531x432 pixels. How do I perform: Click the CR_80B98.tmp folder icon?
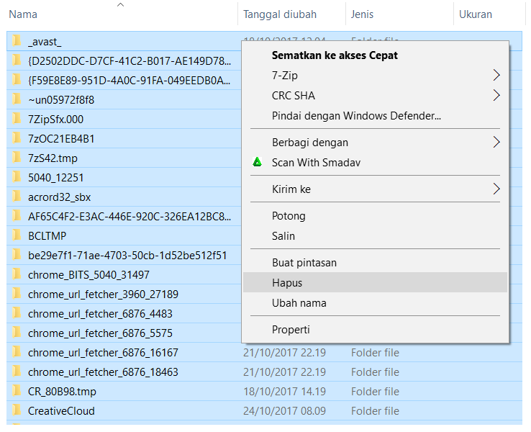pyautogui.click(x=17, y=392)
